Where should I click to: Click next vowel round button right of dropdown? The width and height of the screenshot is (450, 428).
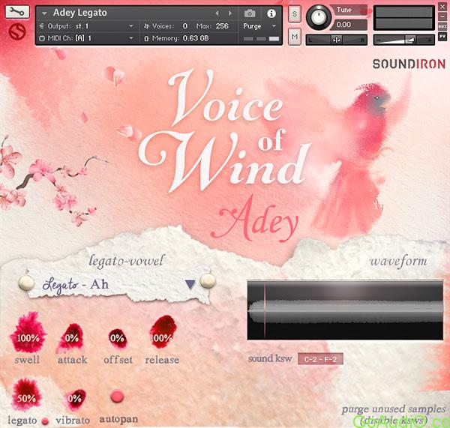pyautogui.click(x=208, y=281)
